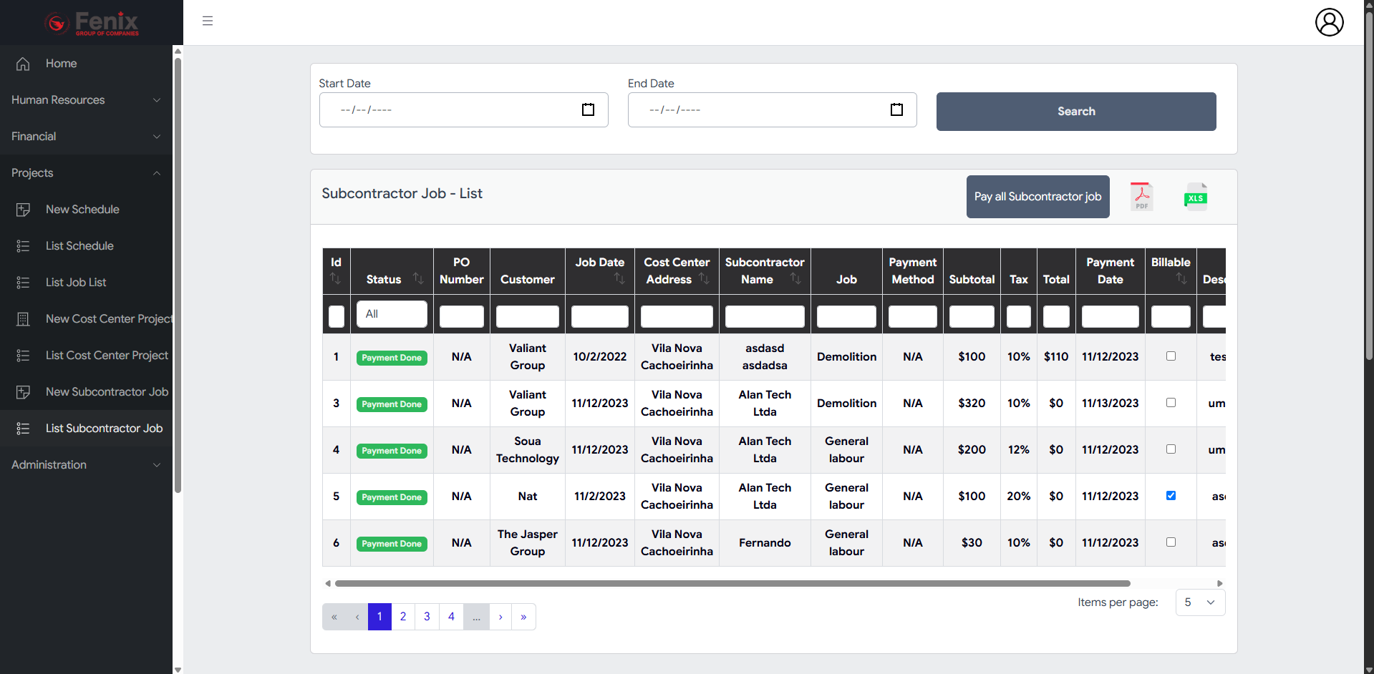This screenshot has width=1374, height=674.
Task: Sort table by Id column arrows
Action: tap(335, 278)
